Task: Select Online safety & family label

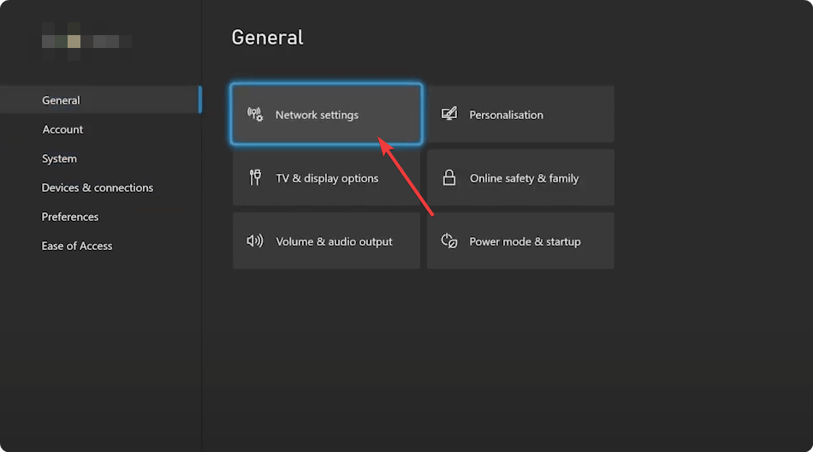Action: (x=524, y=178)
